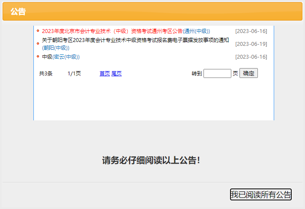Image resolution: width=305 pixels, height=209 pixels.
Task: Click the 转到 label before the input
Action: pos(197,74)
